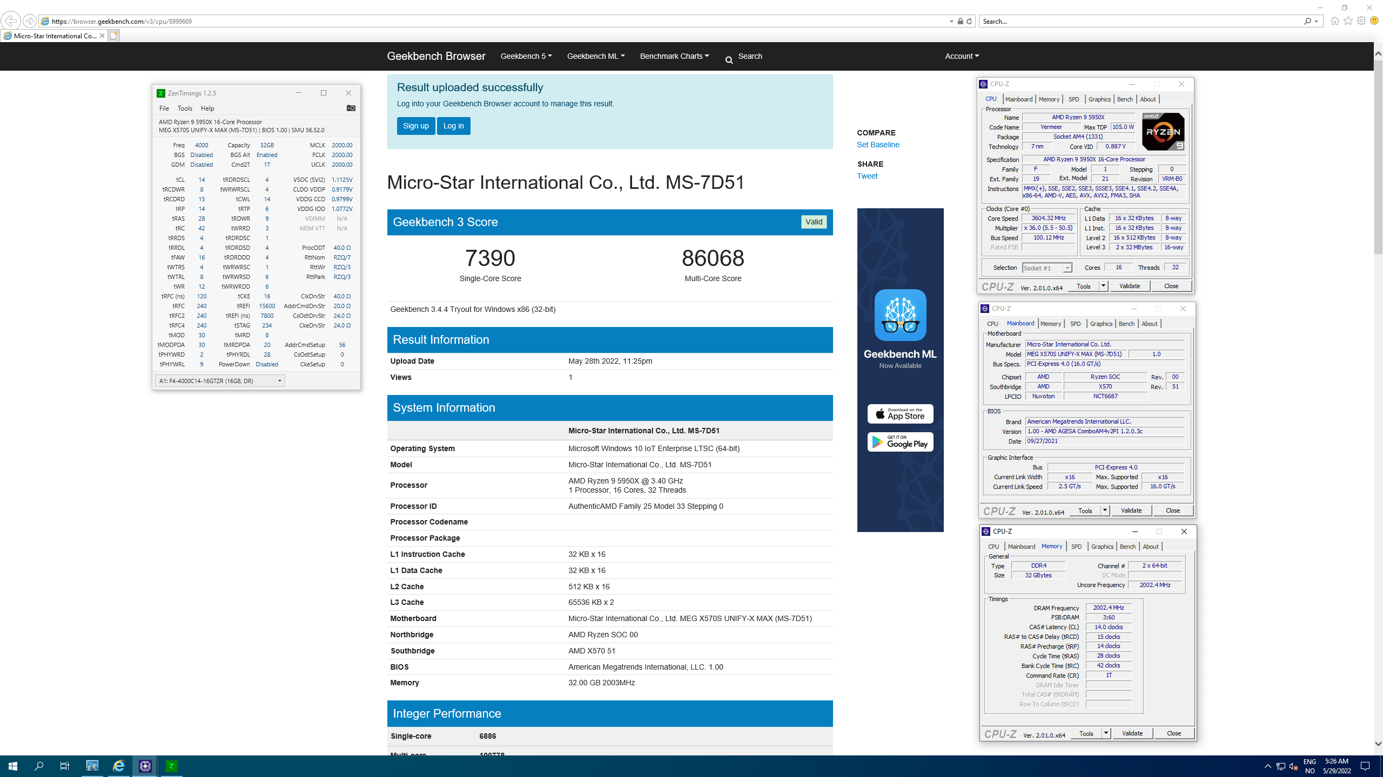
Task: Click the Sign up button
Action: pos(415,126)
